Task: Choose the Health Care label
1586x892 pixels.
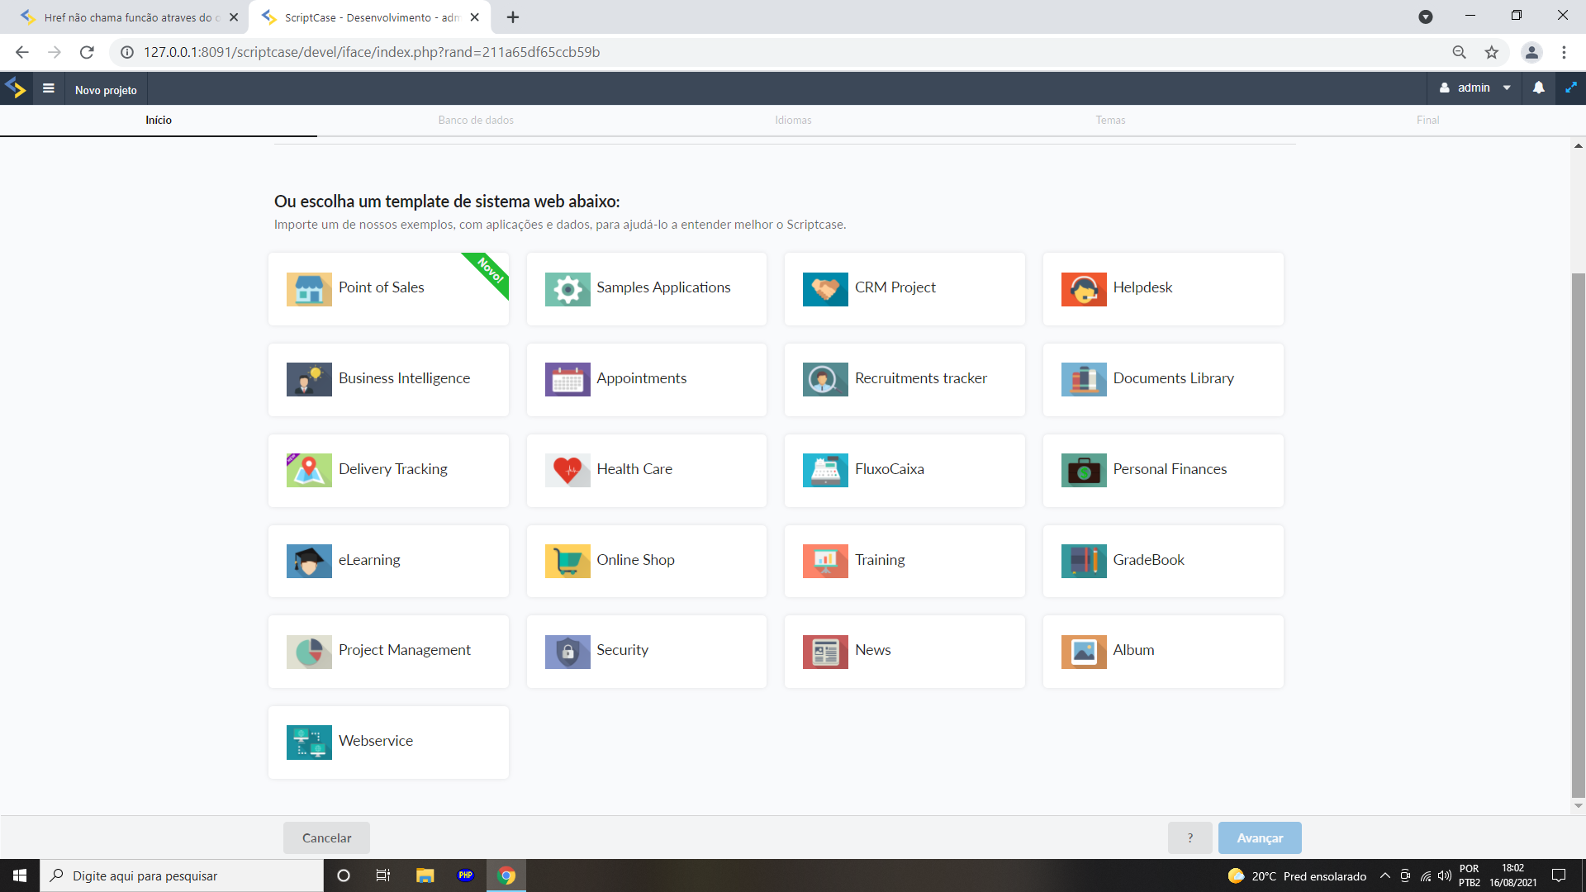Action: point(634,469)
